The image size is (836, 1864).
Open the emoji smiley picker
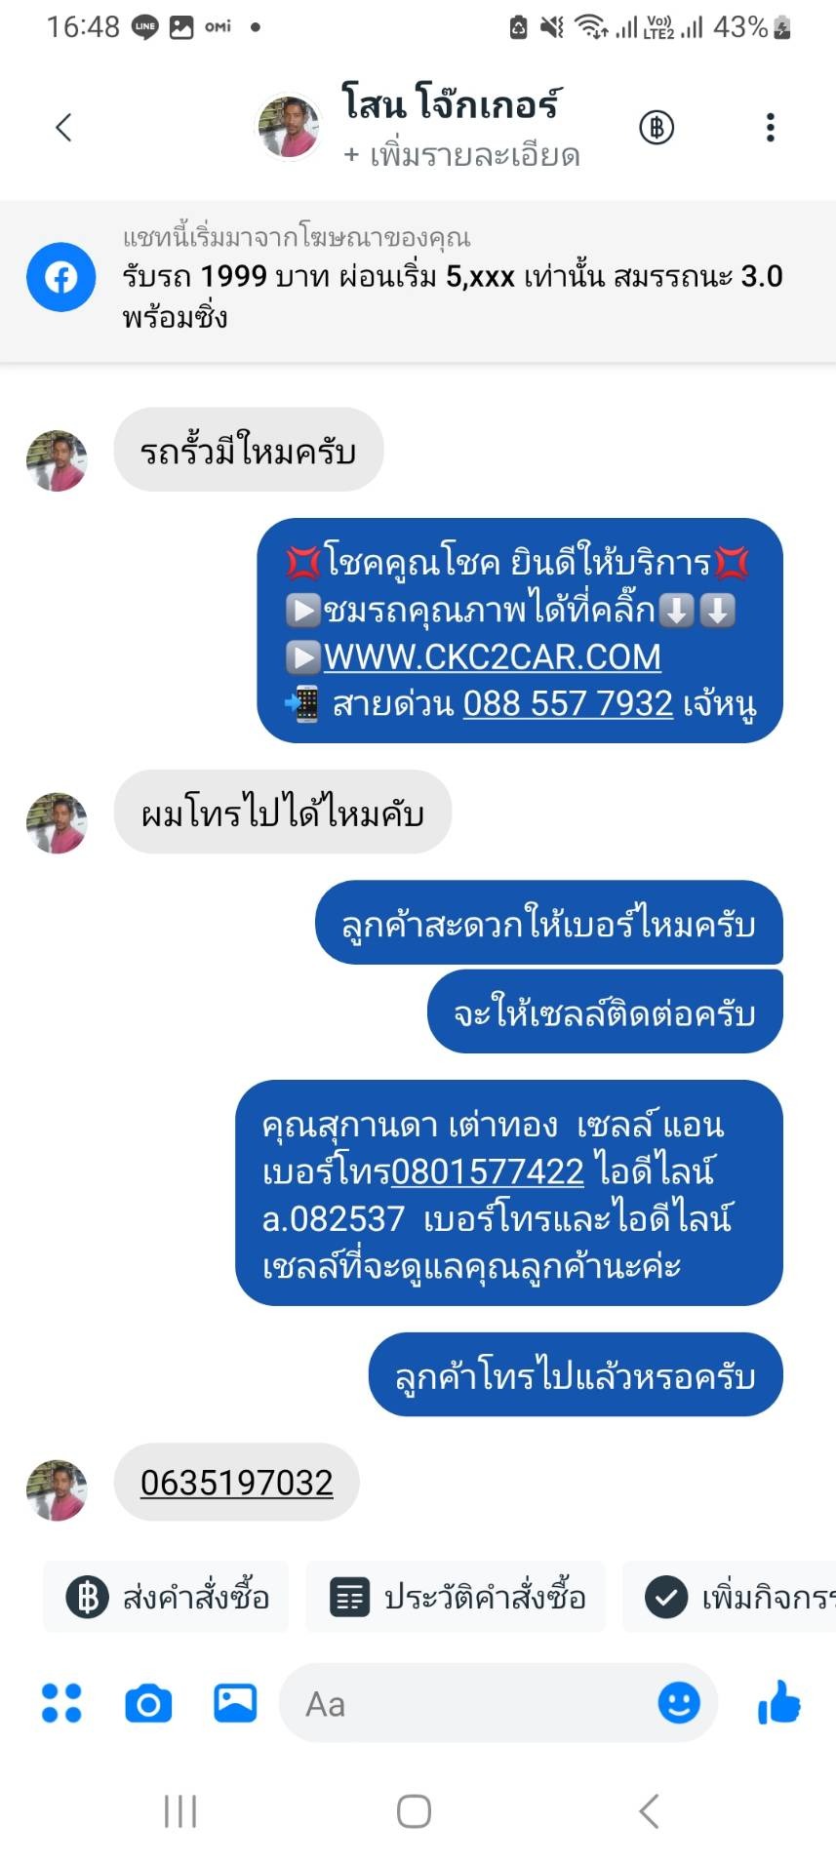click(x=679, y=1703)
